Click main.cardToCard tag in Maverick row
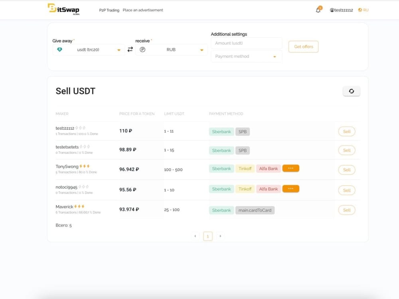 255,210
